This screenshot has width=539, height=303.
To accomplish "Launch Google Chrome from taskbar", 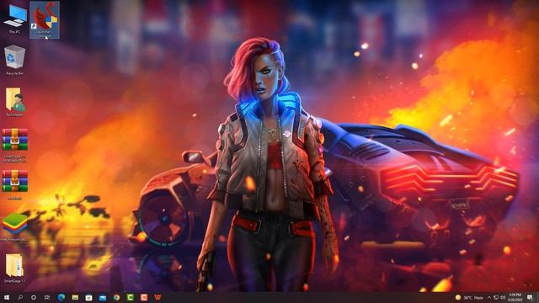I will coord(116,297).
